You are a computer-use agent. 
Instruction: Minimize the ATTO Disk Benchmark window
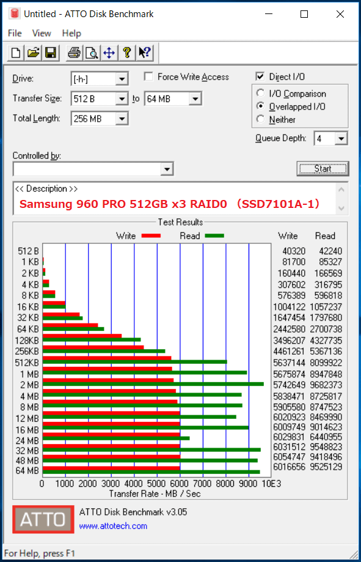(x=269, y=14)
